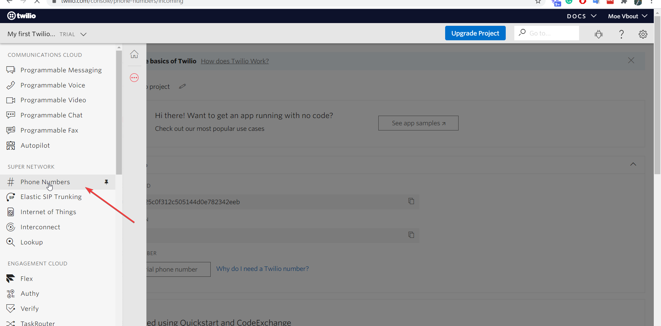Screen dimensions: 661x326
Task: Open Autopilot item
Action: pyautogui.click(x=35, y=146)
